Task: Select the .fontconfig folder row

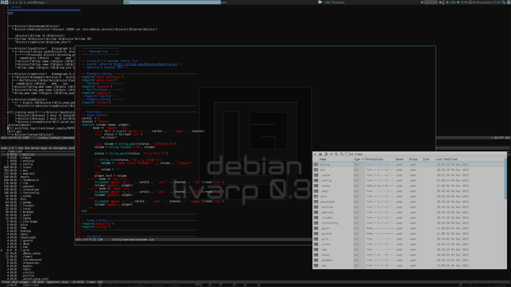Action: (x=409, y=223)
